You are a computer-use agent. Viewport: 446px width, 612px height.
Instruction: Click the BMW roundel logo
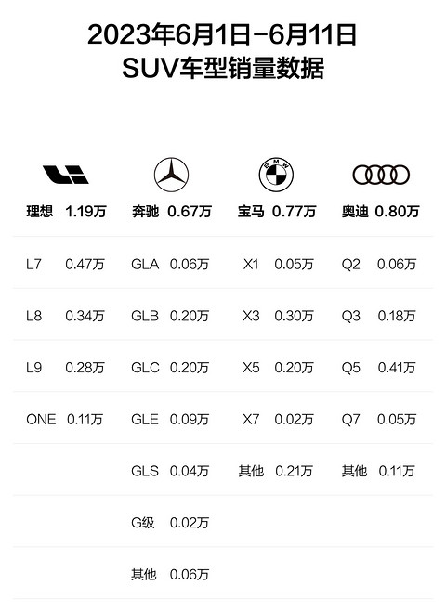pos(276,175)
